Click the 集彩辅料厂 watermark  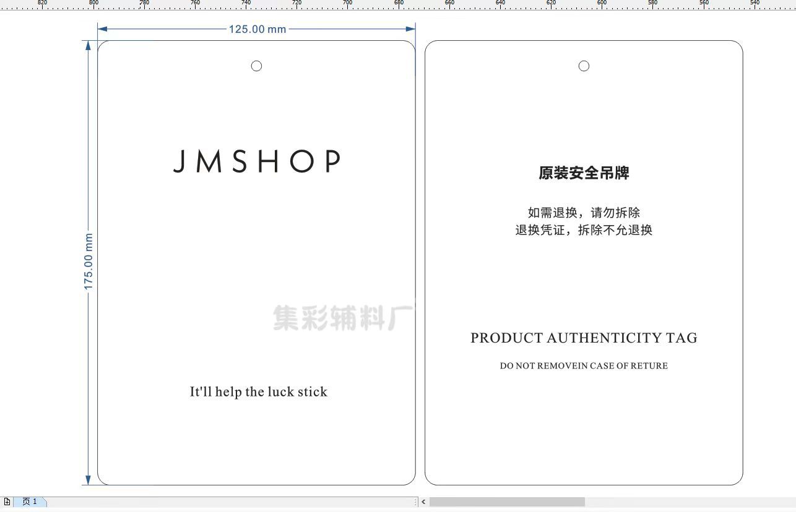pos(342,318)
